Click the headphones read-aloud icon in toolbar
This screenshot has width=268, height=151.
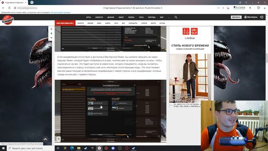click(x=218, y=8)
